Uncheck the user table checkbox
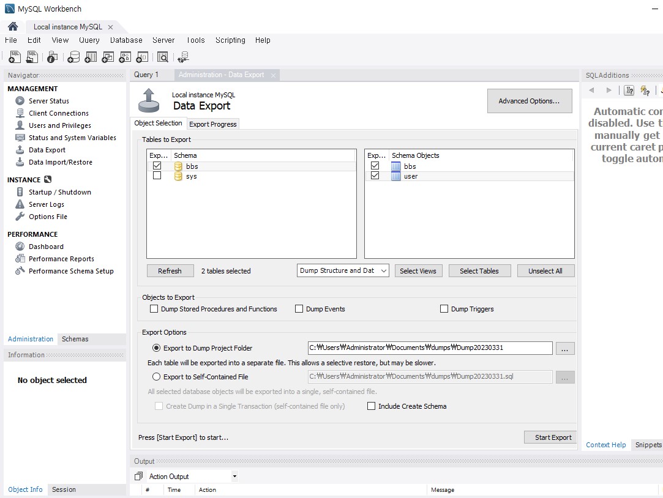The height and width of the screenshot is (498, 663). click(x=375, y=176)
